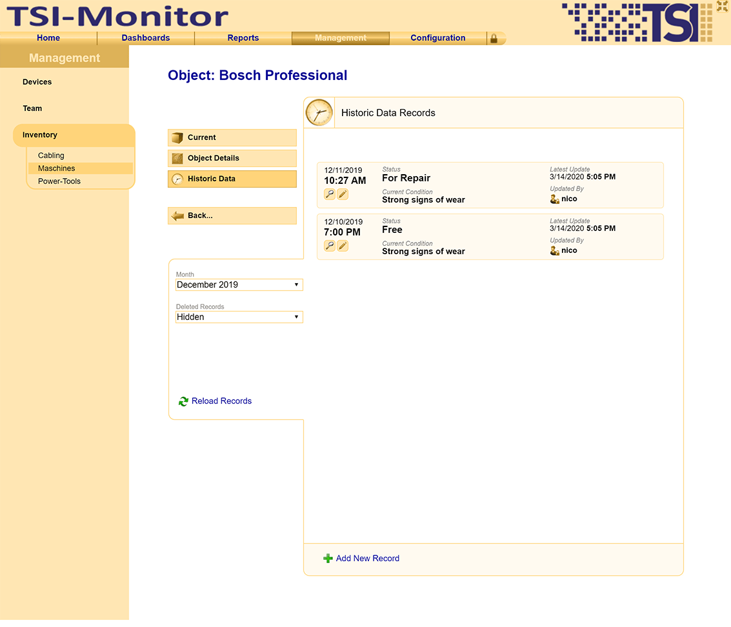The width and height of the screenshot is (731, 627).
Task: Open the Home tab
Action: pos(48,38)
